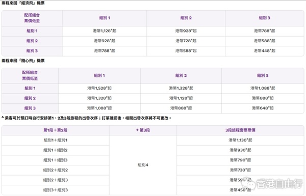This screenshot has height=196, width=306.
Task: Click the 兩程來回「隨心飛」機票 heading
Action: [23, 61]
